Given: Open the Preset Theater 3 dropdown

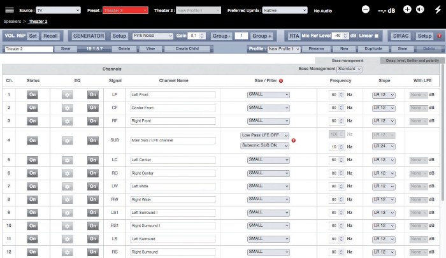Looking at the screenshot, I should point(125,10).
